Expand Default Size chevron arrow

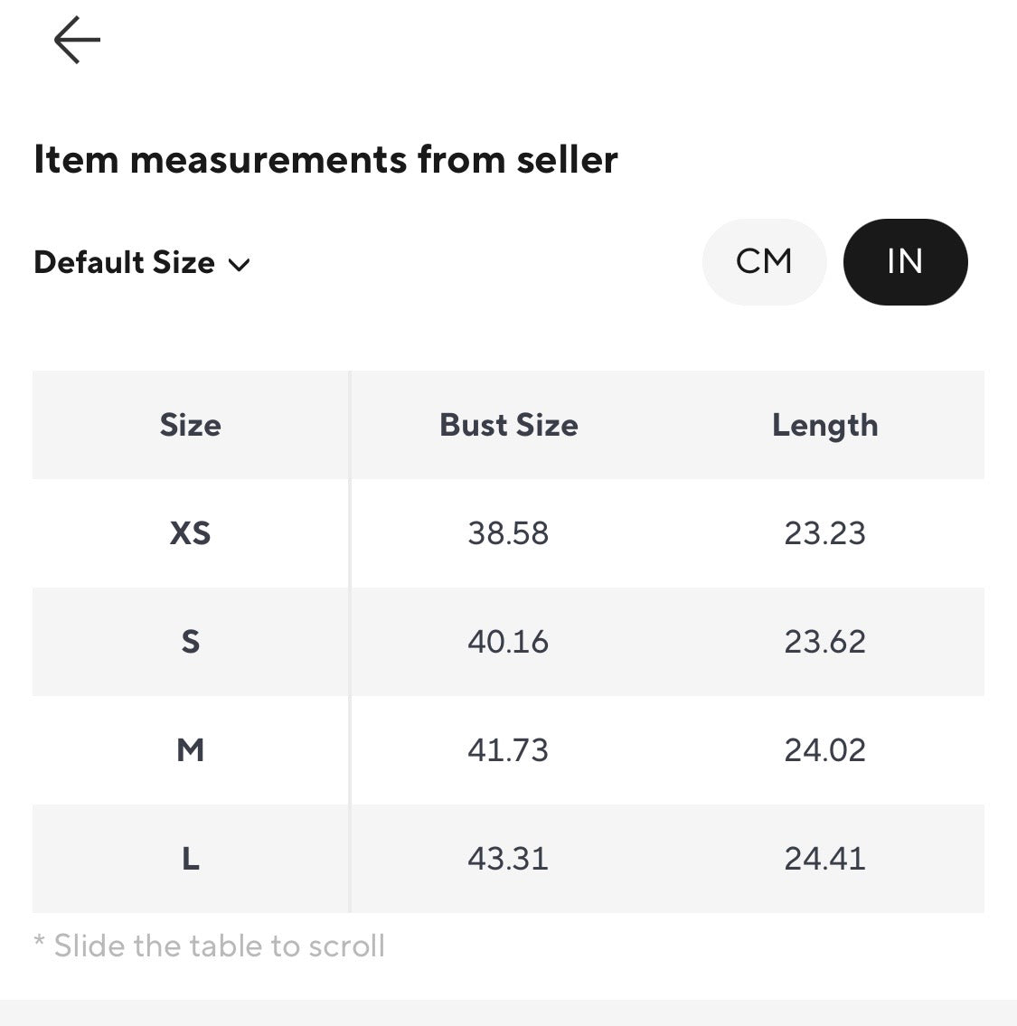[239, 265]
